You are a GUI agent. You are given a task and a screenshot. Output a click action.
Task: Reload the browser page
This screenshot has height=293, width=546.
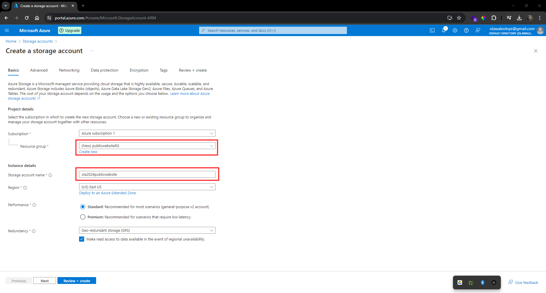pyautogui.click(x=27, y=18)
